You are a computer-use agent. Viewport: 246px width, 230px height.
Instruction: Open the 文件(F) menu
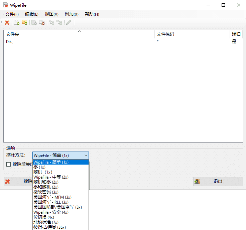(x=12, y=14)
